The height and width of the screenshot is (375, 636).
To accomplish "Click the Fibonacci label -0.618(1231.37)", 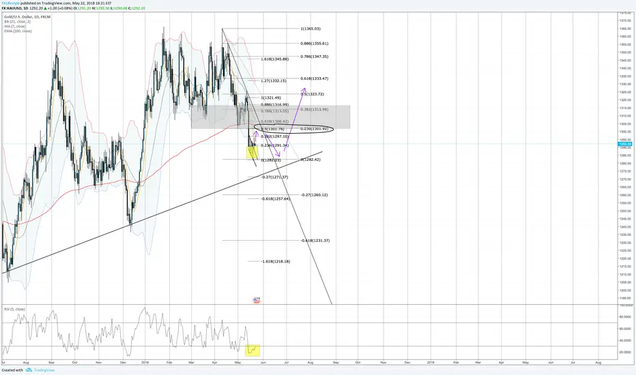I will tap(315, 241).
